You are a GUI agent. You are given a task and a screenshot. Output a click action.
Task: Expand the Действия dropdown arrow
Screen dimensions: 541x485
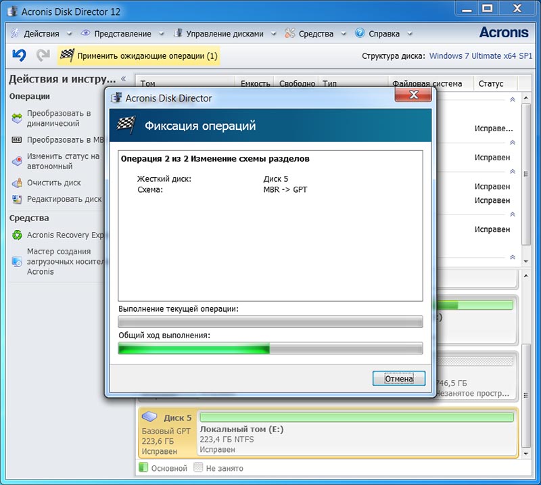(69, 34)
